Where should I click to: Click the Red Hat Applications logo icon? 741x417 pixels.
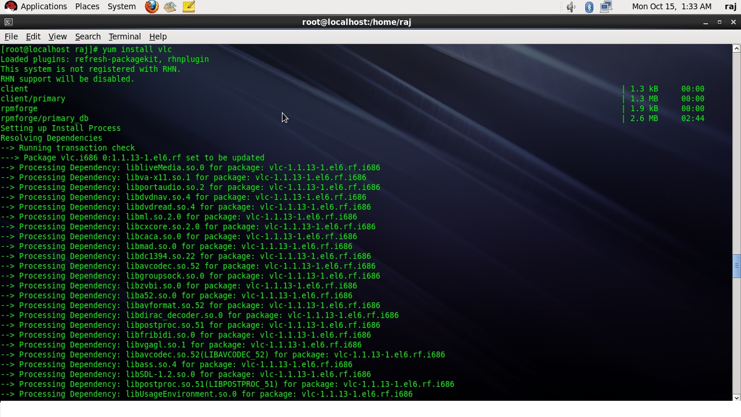point(10,6)
